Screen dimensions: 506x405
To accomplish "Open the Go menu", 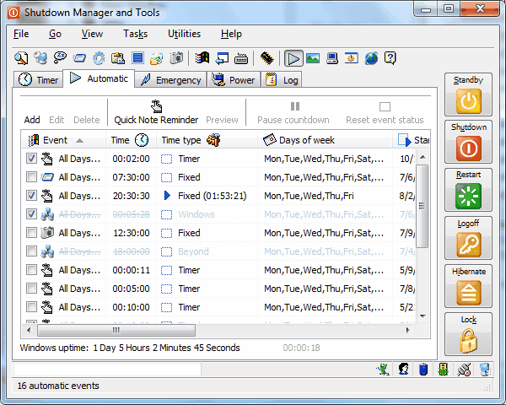I will [x=55, y=34].
